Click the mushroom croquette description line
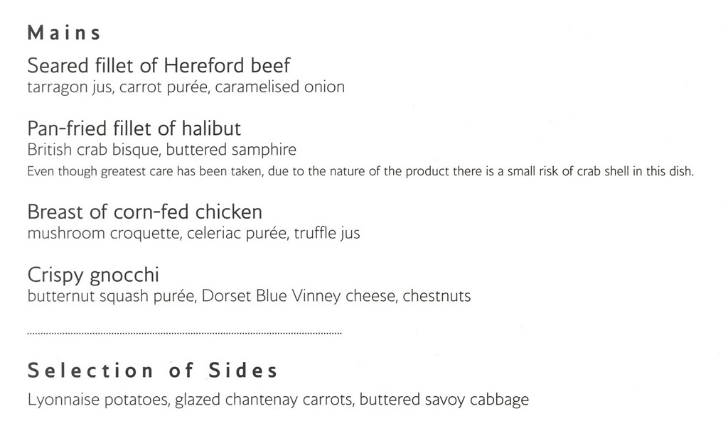 click(x=193, y=233)
